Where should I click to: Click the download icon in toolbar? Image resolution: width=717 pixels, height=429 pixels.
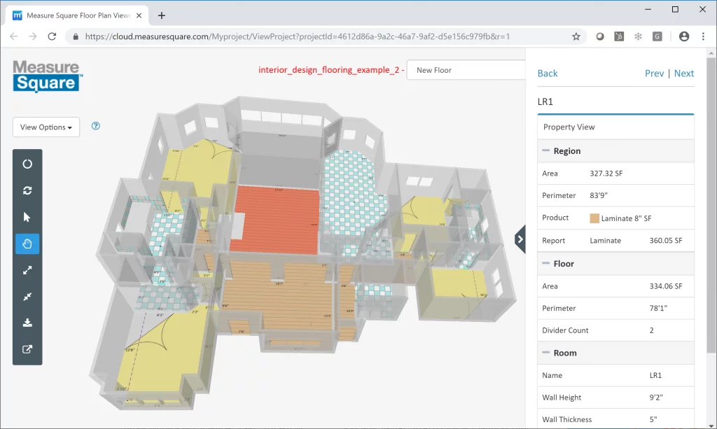click(27, 323)
